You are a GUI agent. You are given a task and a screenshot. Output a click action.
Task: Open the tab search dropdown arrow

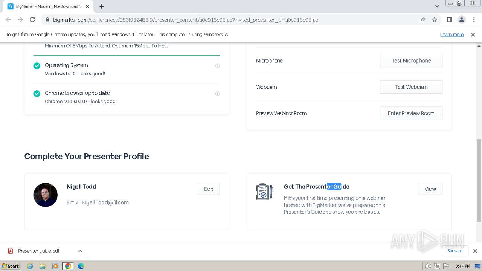coord(437,6)
